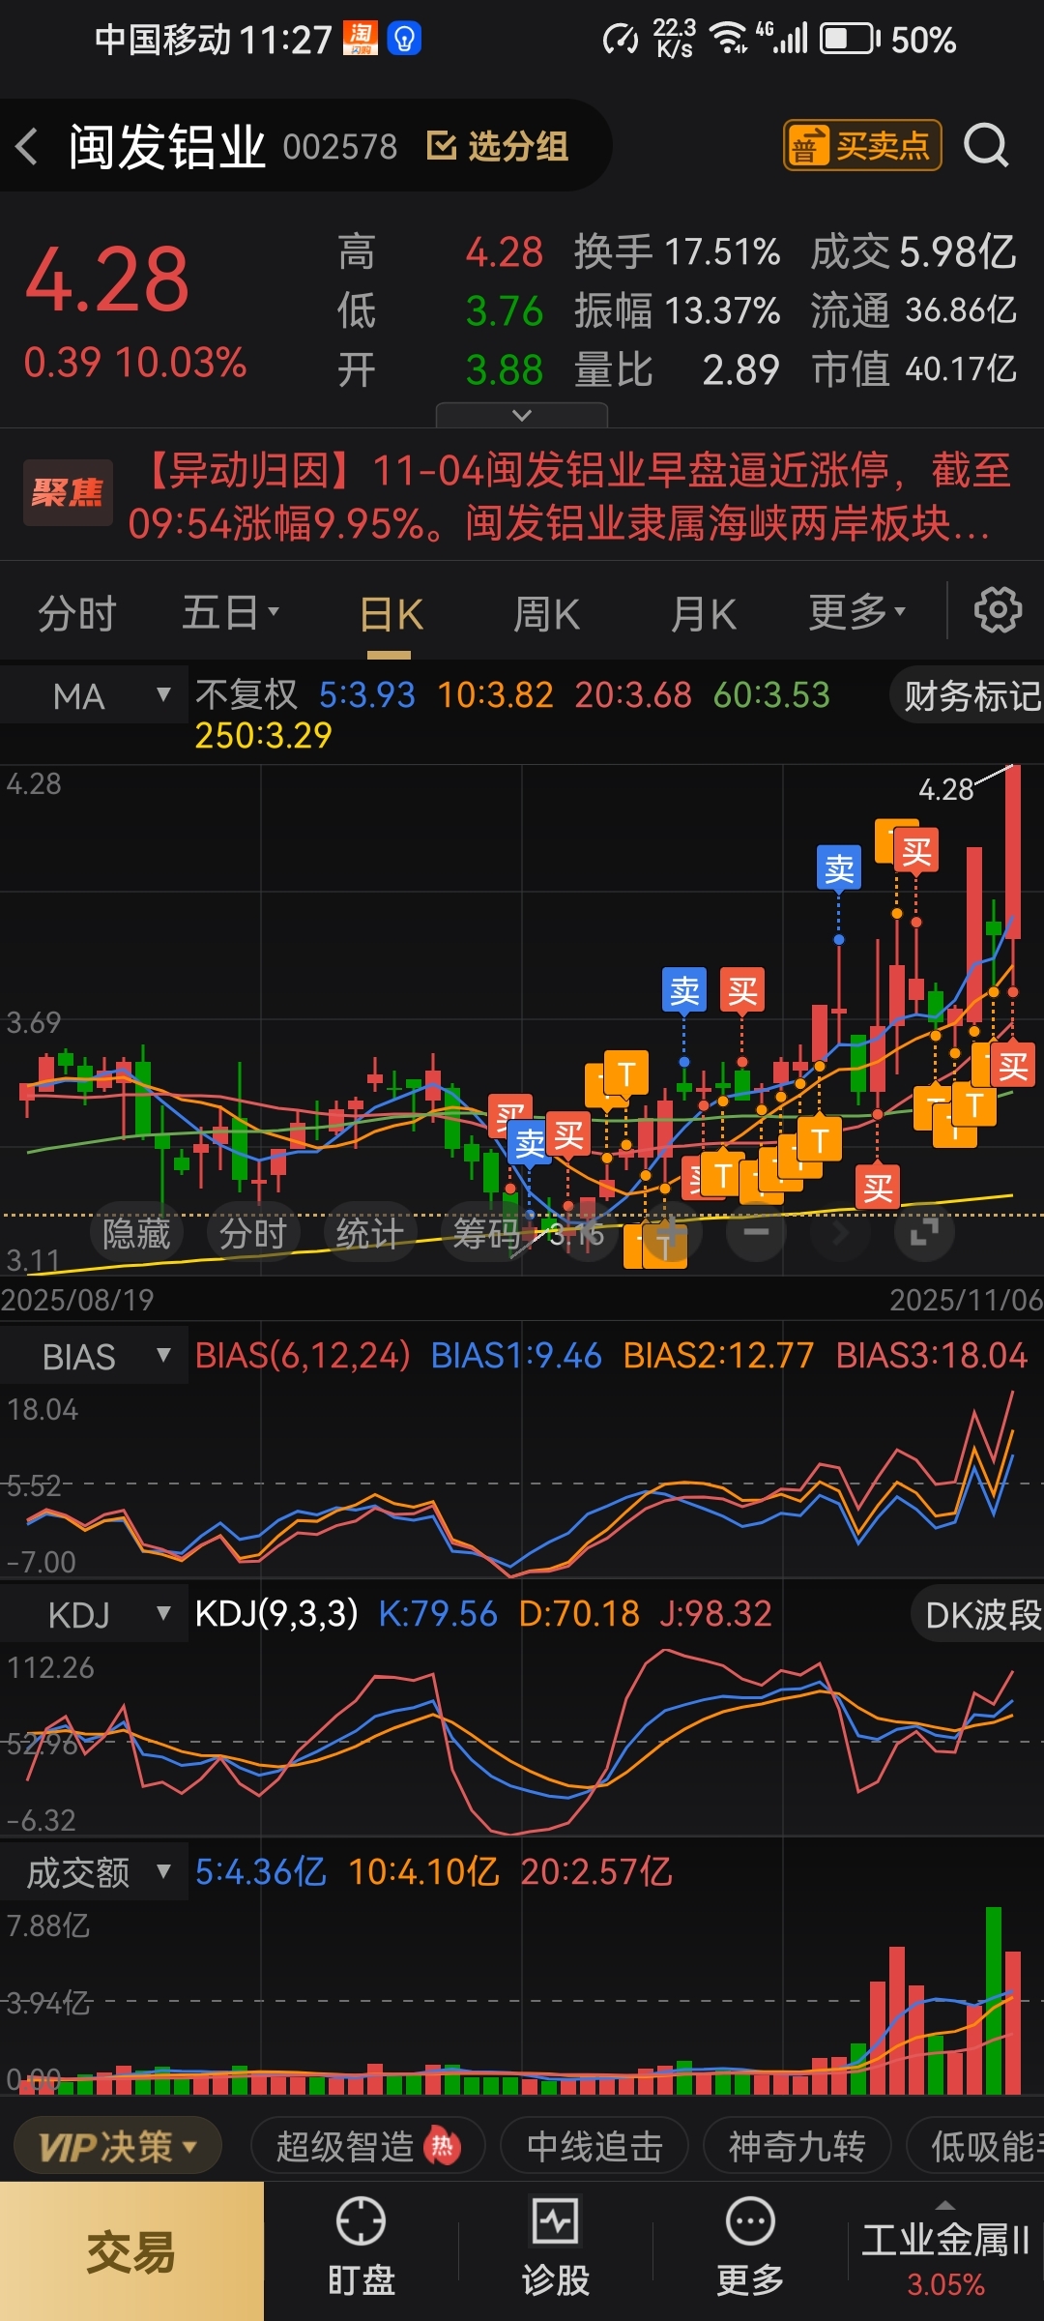Zoom out chart with minus icon
Image resolution: width=1044 pixels, height=2321 pixels.
tap(756, 1232)
